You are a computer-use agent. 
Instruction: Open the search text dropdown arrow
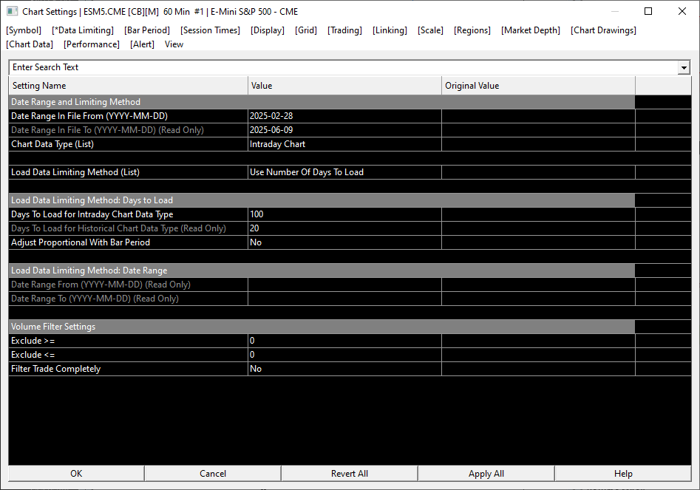(x=684, y=67)
